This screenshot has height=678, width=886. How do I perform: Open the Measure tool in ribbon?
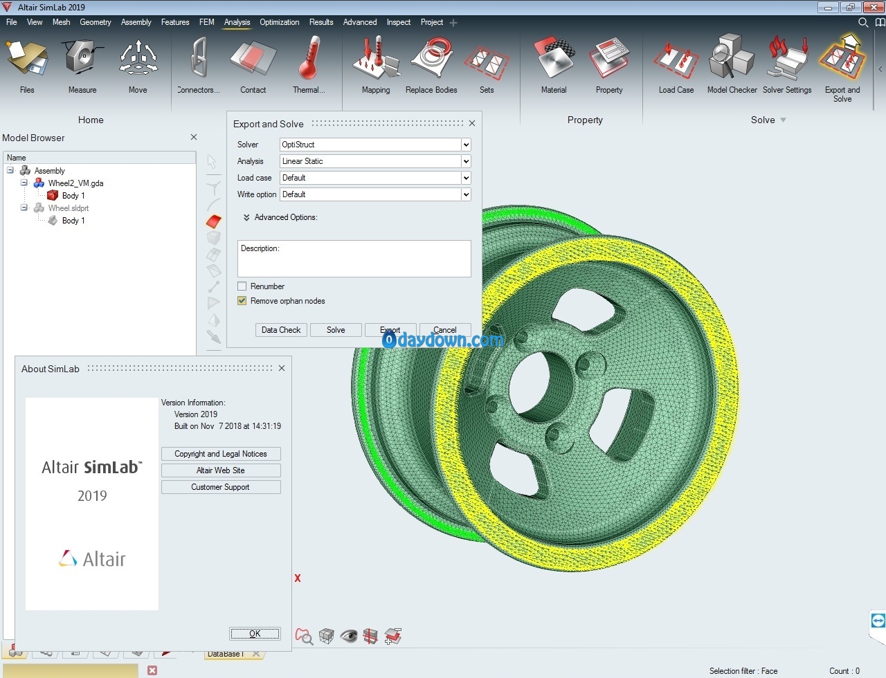pos(82,66)
